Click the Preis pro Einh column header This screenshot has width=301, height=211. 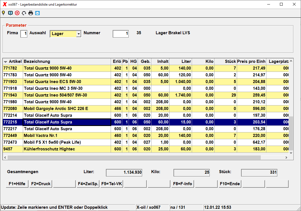(251, 62)
